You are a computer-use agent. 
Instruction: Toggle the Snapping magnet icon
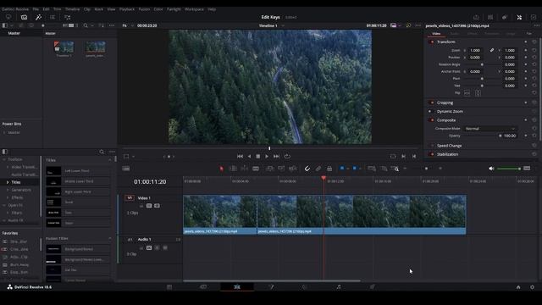(307, 169)
